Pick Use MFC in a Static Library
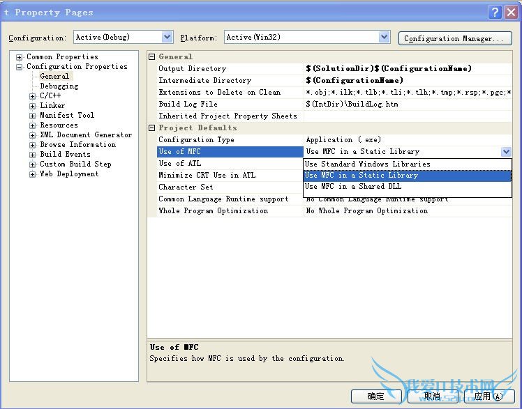 click(361, 176)
